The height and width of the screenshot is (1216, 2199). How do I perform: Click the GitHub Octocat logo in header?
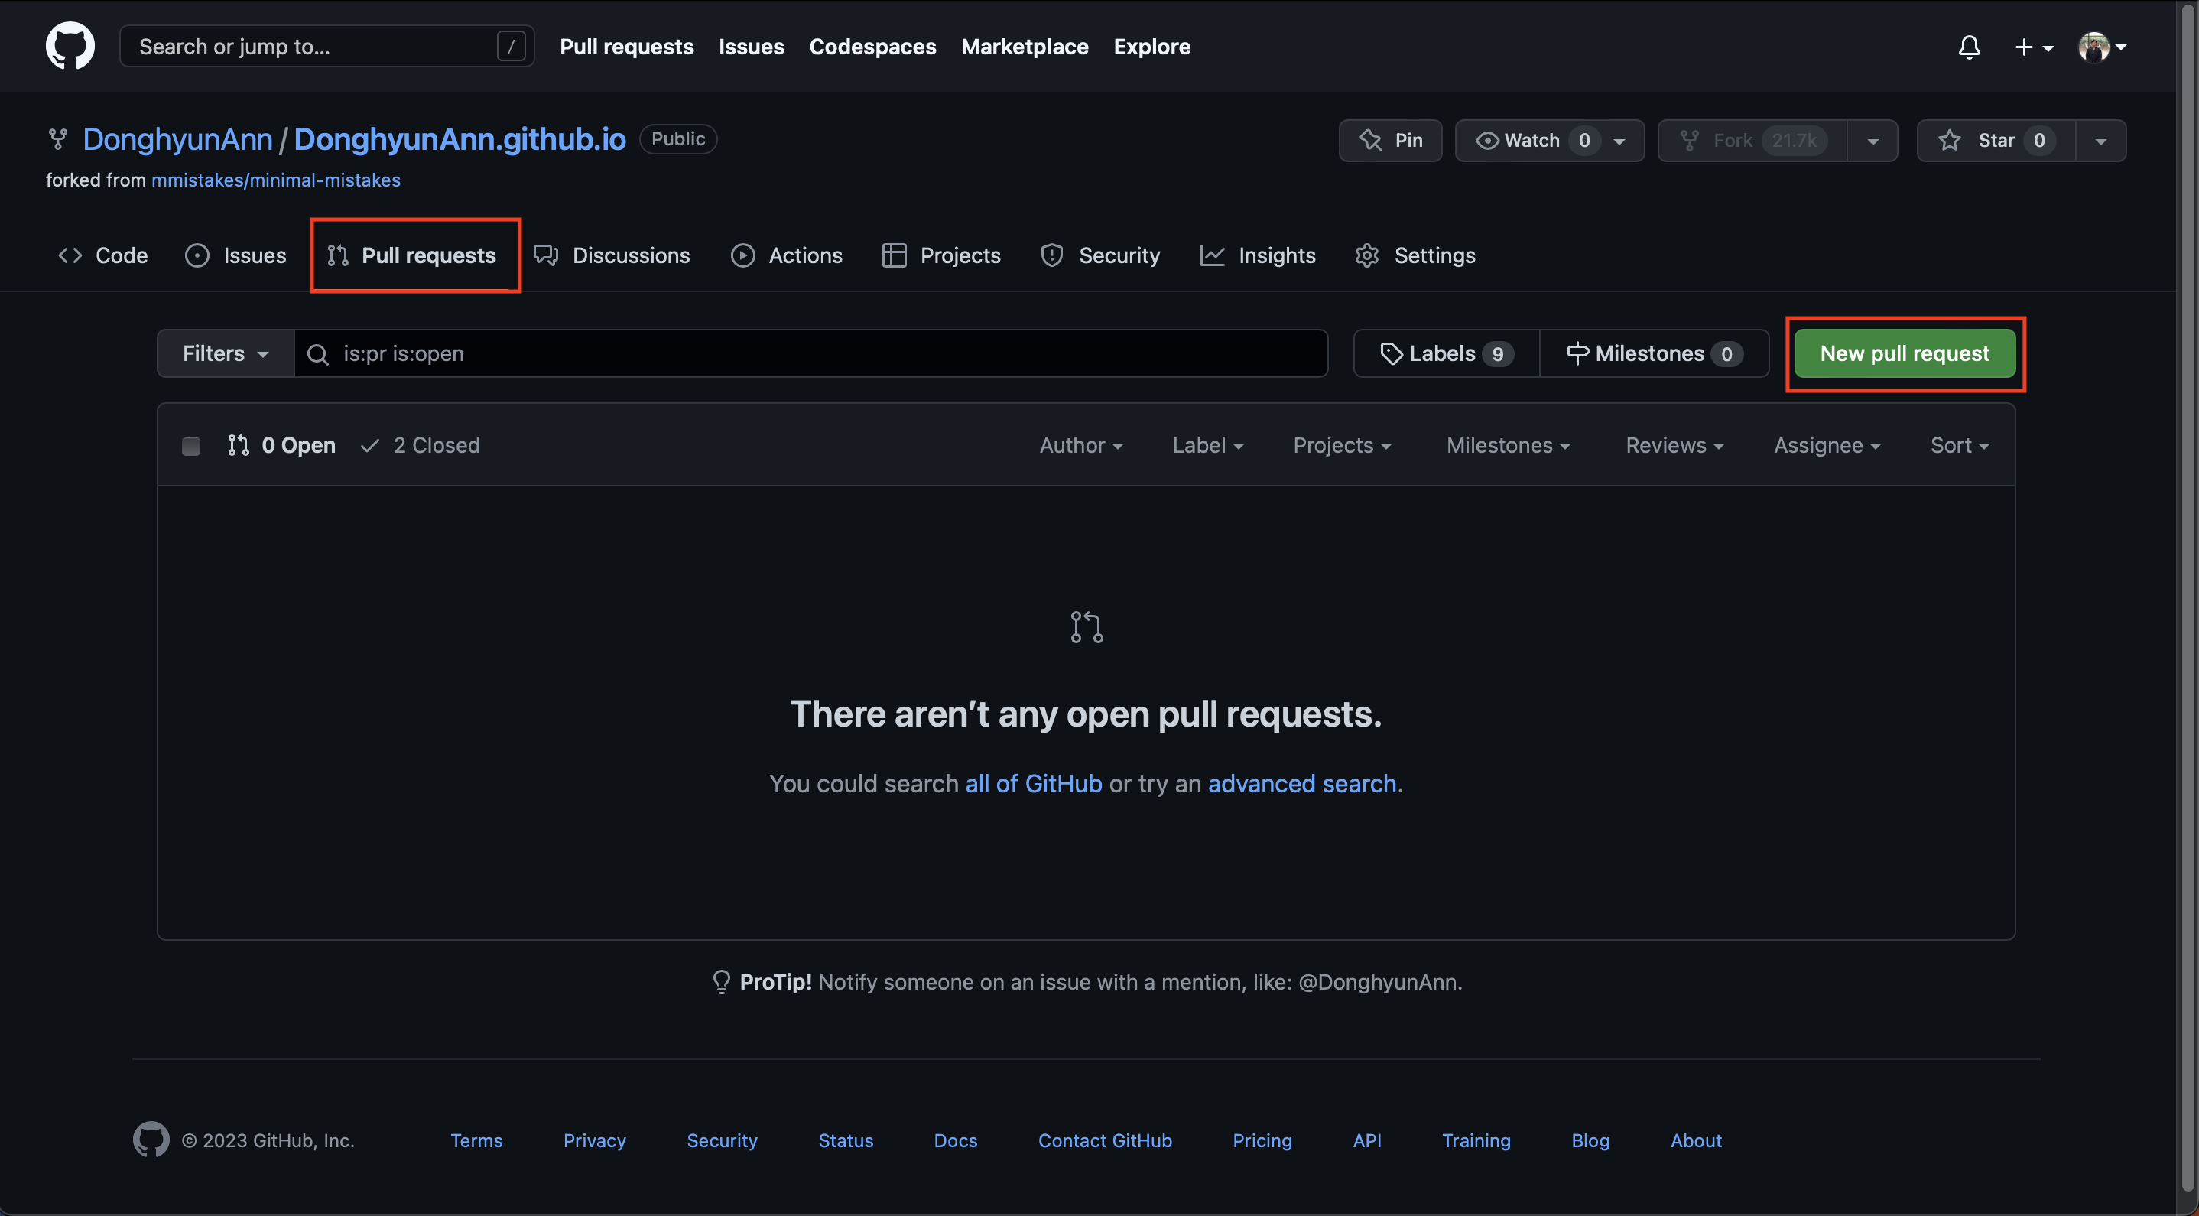[70, 46]
